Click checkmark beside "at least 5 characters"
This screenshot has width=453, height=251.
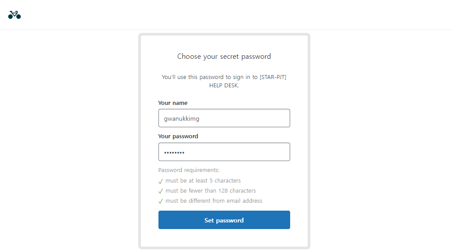(x=161, y=181)
